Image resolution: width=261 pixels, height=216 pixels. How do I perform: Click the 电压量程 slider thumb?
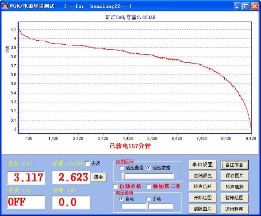(x=147, y=206)
